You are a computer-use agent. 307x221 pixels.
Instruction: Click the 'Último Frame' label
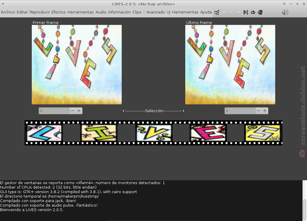click(199, 23)
